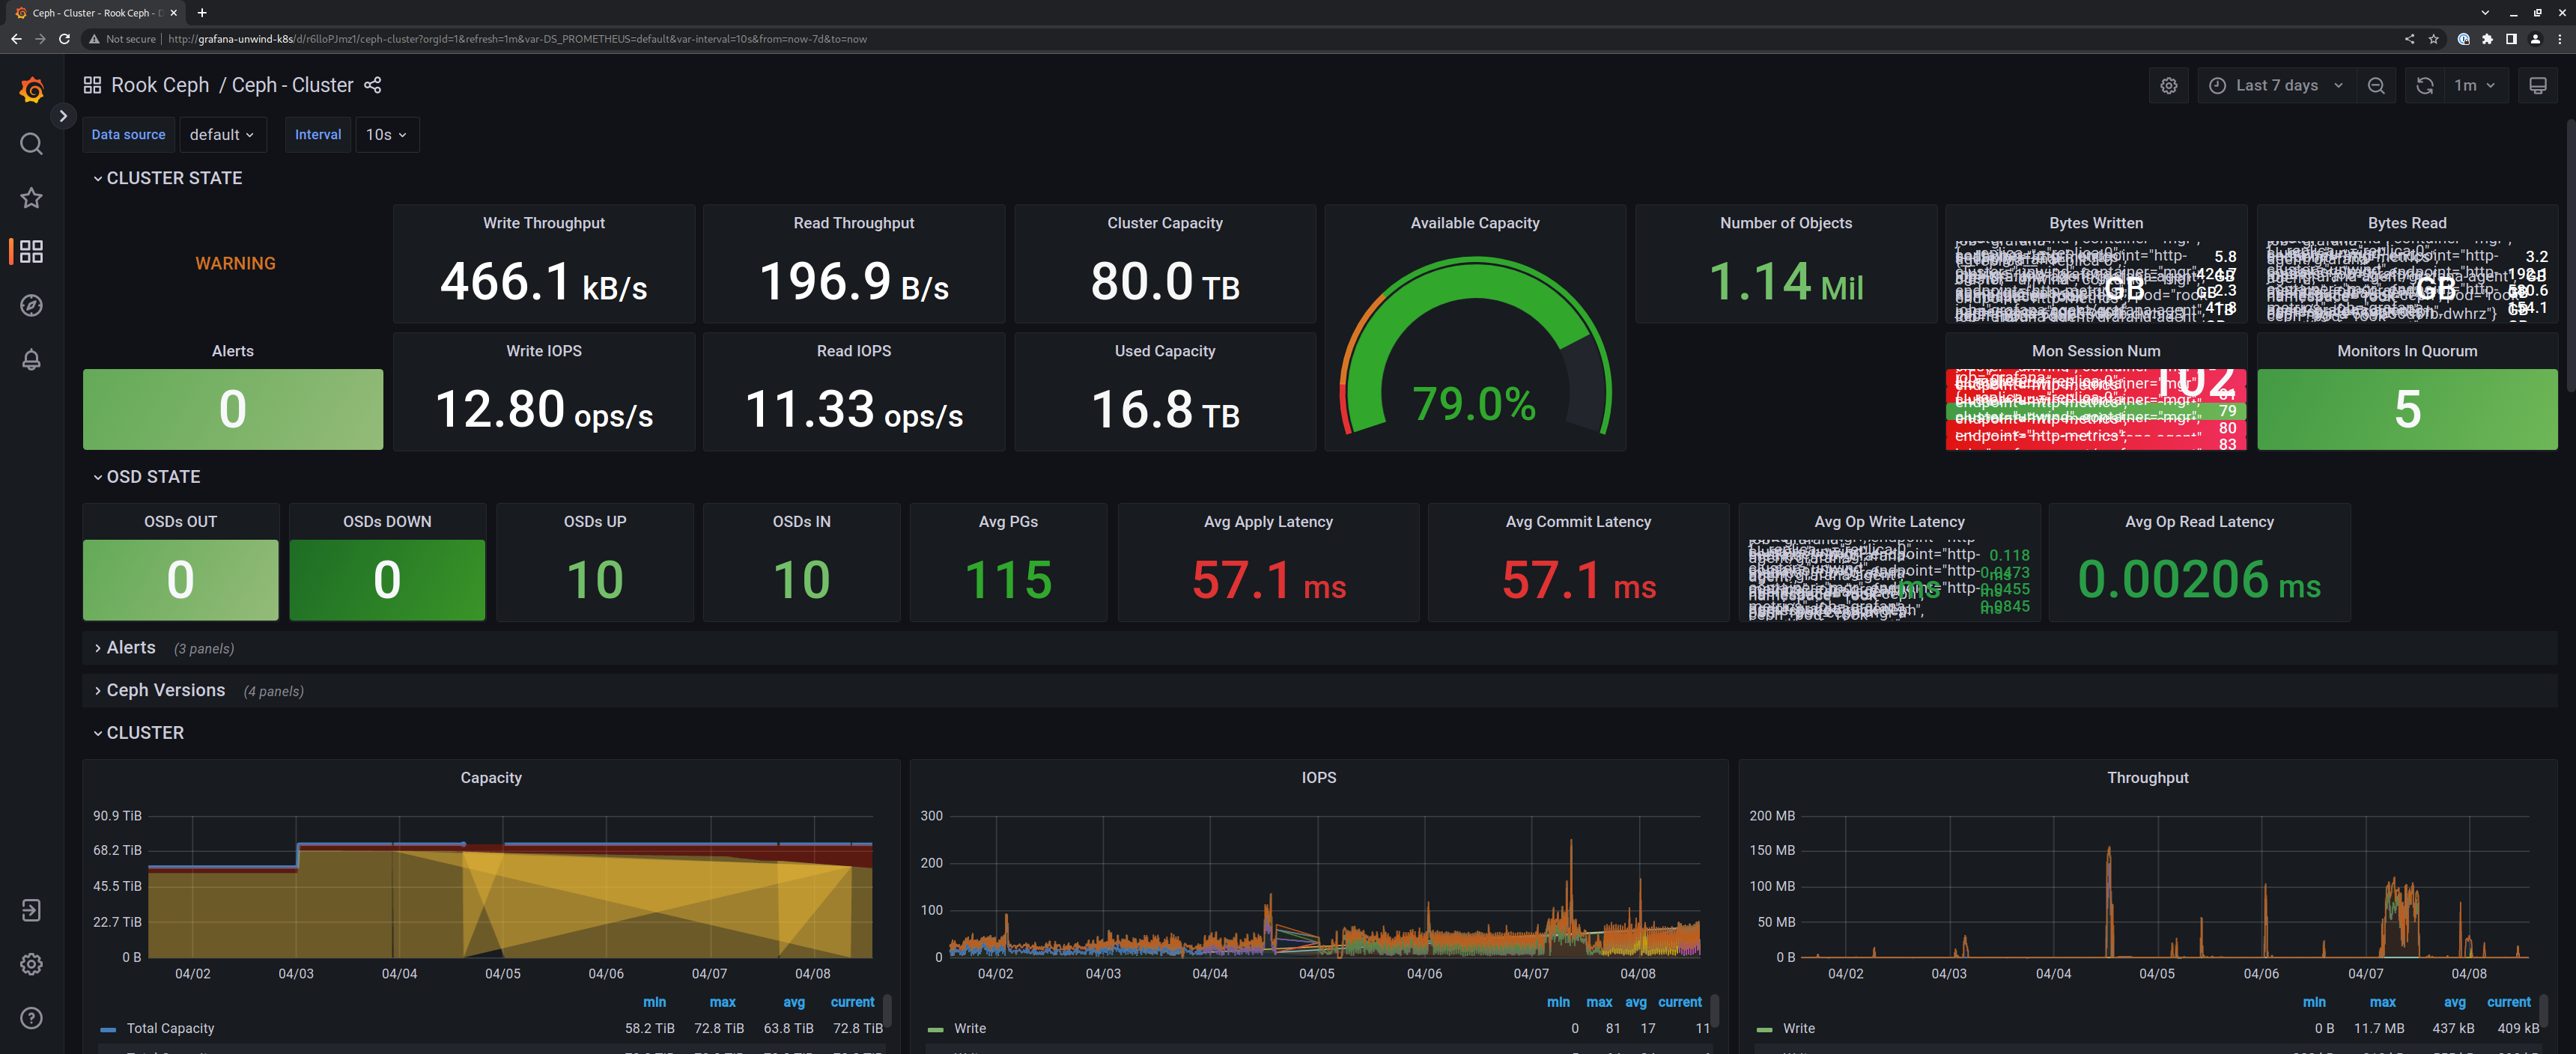
Task: Open the Last 7 days time picker
Action: pos(2276,85)
